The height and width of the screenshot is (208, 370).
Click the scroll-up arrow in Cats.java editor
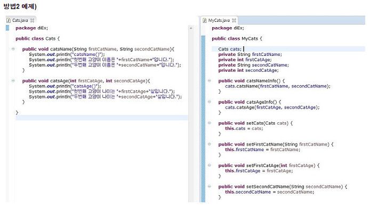click(191, 28)
